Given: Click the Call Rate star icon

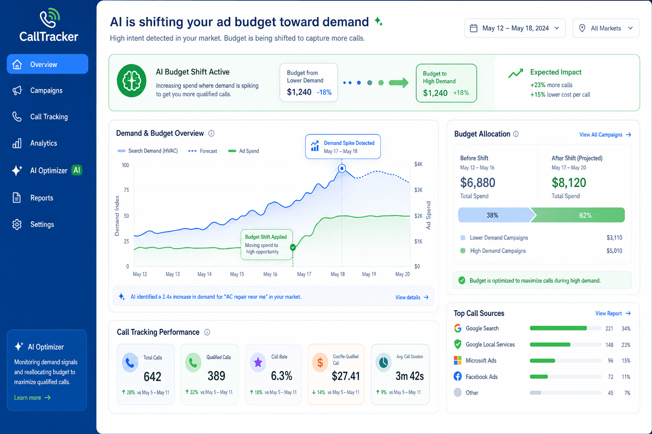Looking at the screenshot, I should (x=258, y=363).
